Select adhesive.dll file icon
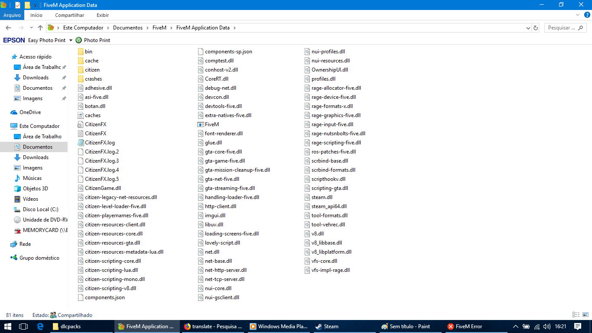Screen dimensions: 592x333 (x=81, y=88)
